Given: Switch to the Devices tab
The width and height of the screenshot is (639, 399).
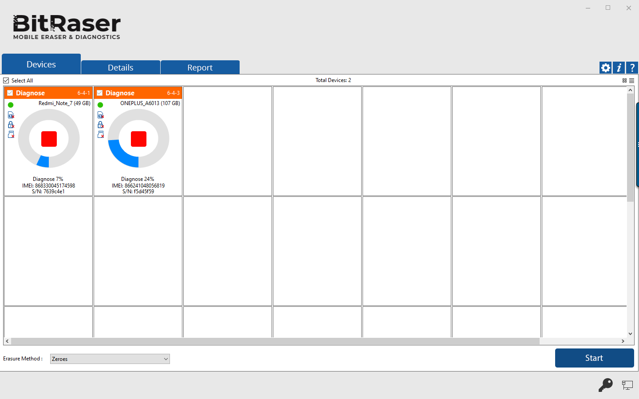Looking at the screenshot, I should click(41, 64).
